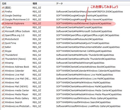Click the ab icon beside Safari
Screen dimensions: 130x110
pos(3,47)
